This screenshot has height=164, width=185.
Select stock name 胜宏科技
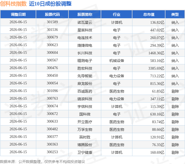coord(85,68)
